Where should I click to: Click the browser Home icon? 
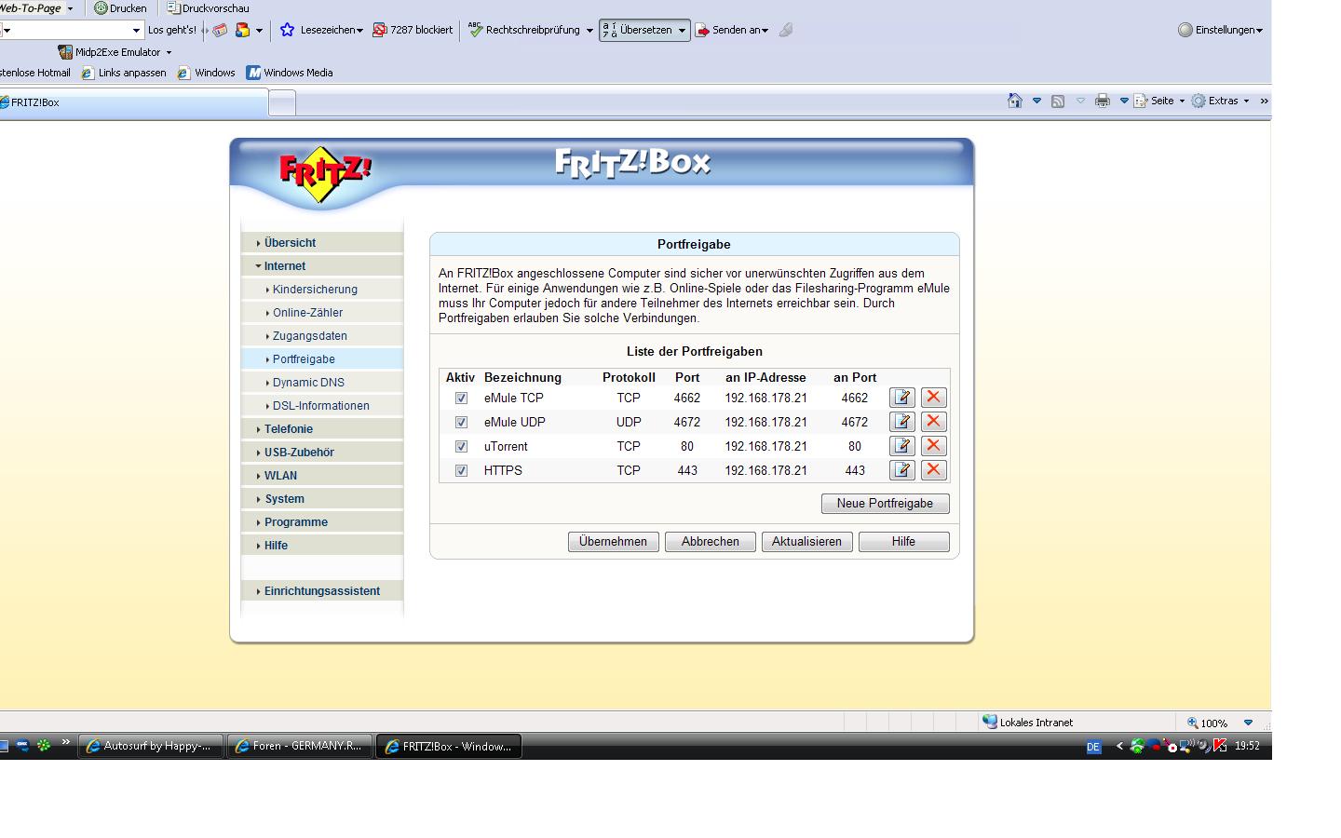1015,101
